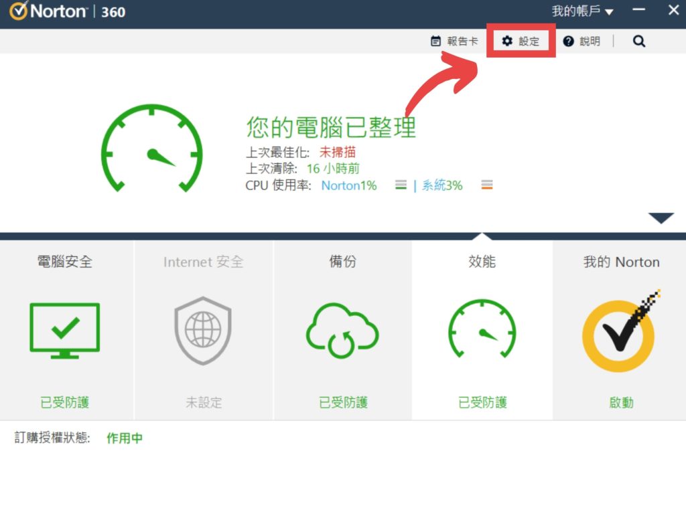Image resolution: width=686 pixels, height=514 pixels.
Task: Click 作用中 subscription status
Action: click(x=125, y=438)
